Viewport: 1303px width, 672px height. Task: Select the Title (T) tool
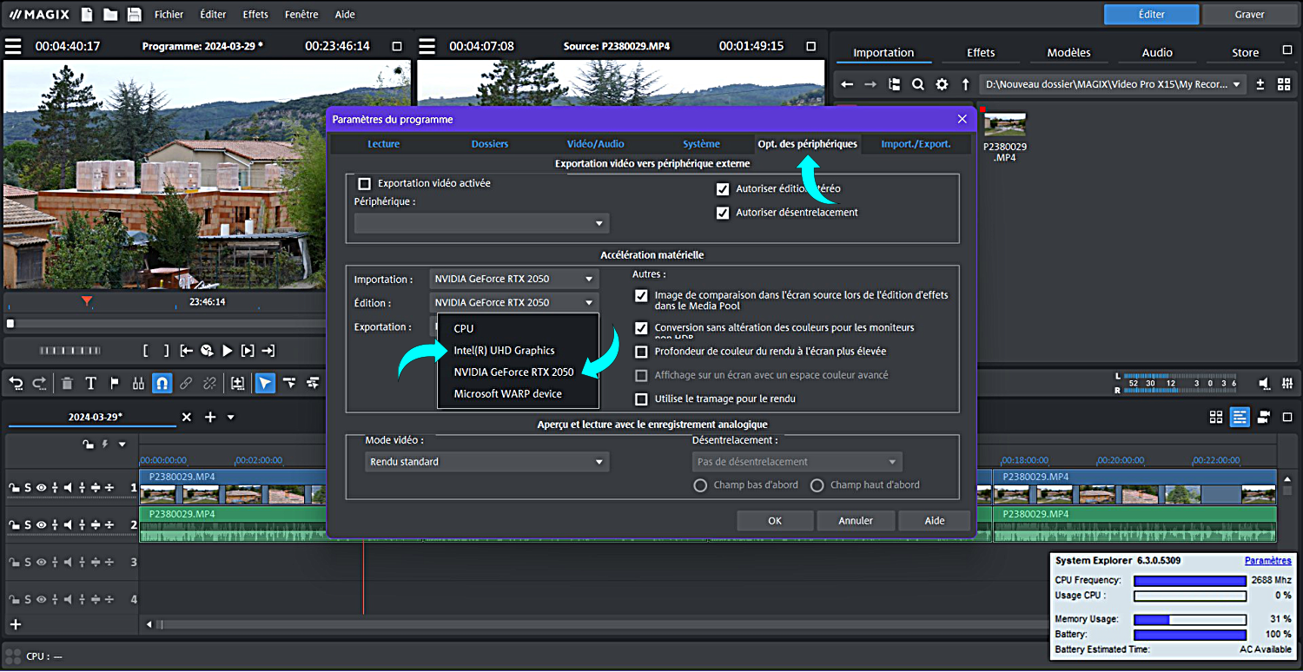[90, 383]
